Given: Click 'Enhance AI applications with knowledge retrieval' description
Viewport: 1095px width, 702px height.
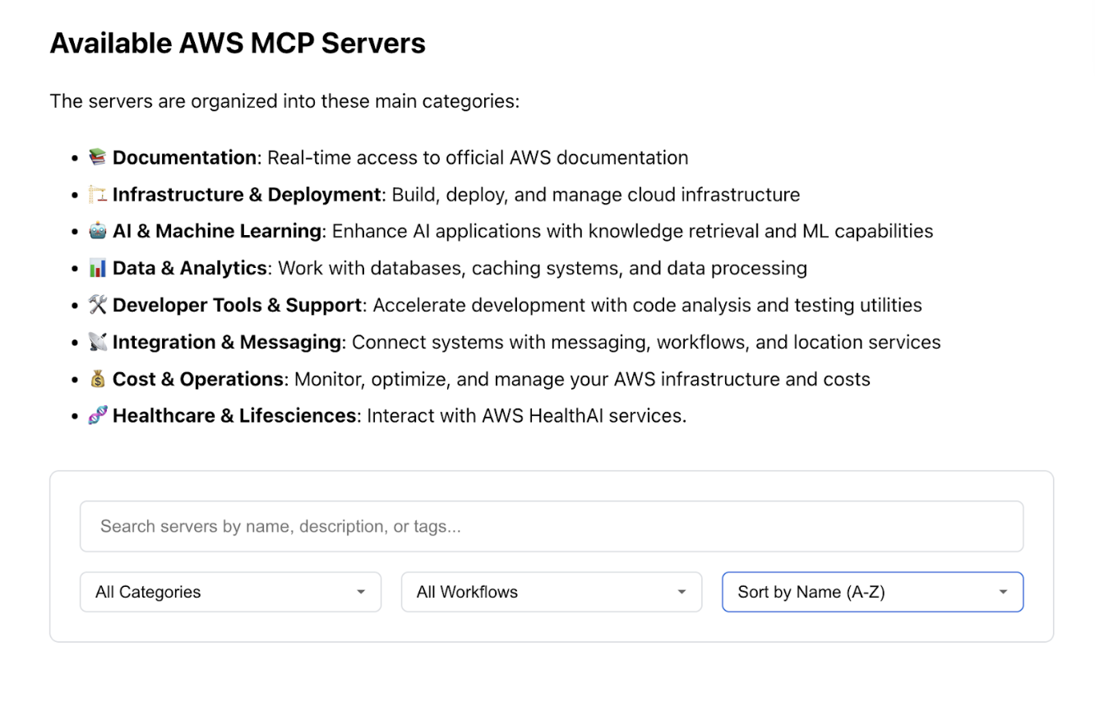Looking at the screenshot, I should point(633,232).
